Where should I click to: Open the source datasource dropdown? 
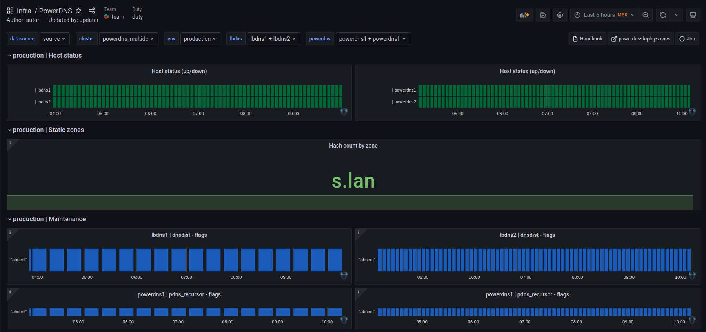coord(54,39)
